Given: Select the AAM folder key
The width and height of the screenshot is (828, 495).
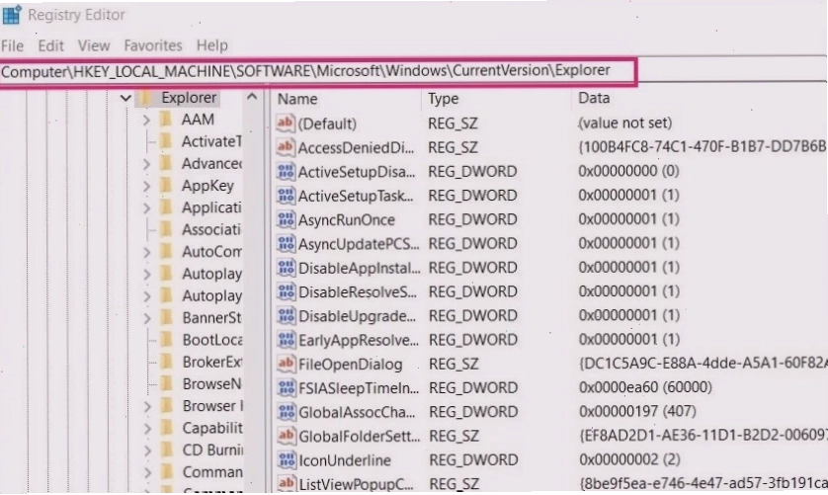Looking at the screenshot, I should point(198,120).
